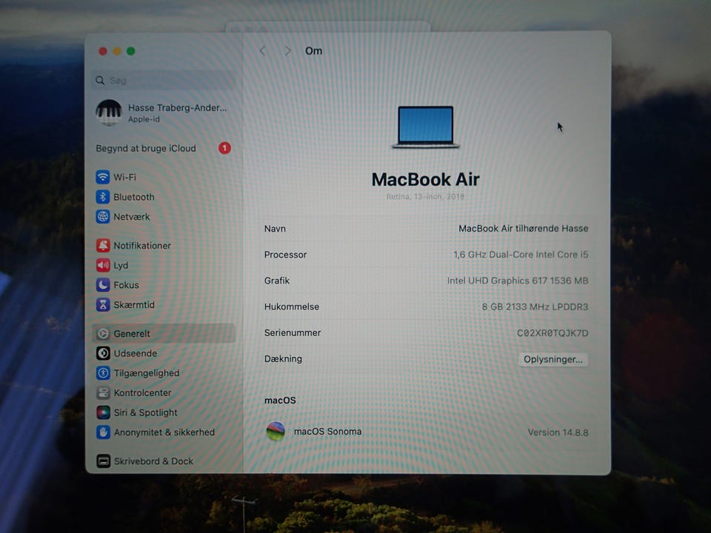The image size is (711, 533).
Task: Click the 'Hukommelse' row label
Action: pos(292,306)
